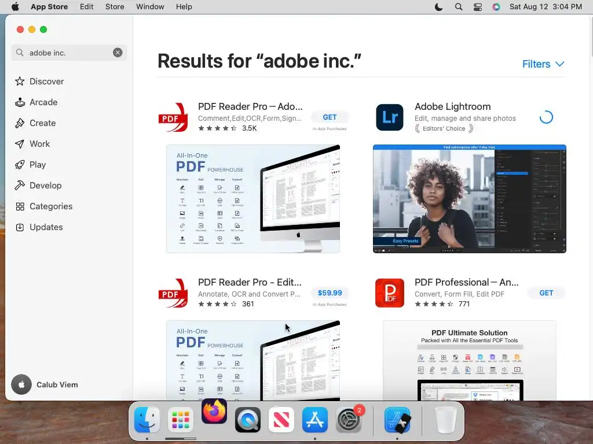593x444 pixels.
Task: Open Finder from the Dock
Action: pos(147,420)
